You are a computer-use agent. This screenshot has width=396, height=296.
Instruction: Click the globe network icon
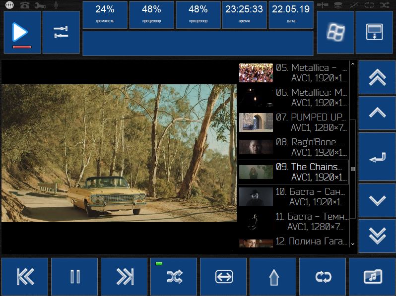9,5
